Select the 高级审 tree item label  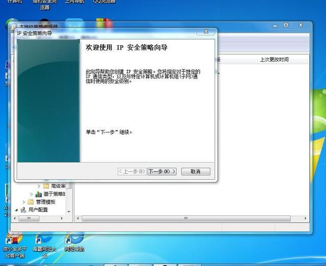point(58,186)
